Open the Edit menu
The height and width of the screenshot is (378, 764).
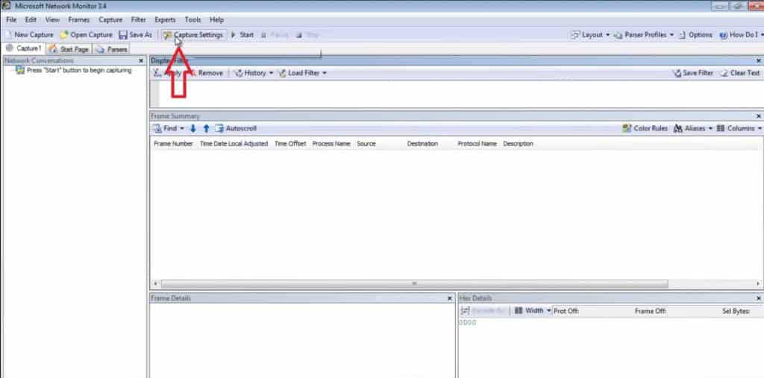(x=31, y=20)
